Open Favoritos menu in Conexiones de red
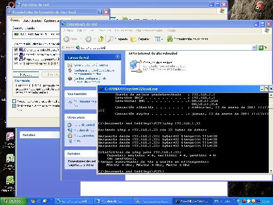The height and width of the screenshot is (205, 273). [x=105, y=30]
